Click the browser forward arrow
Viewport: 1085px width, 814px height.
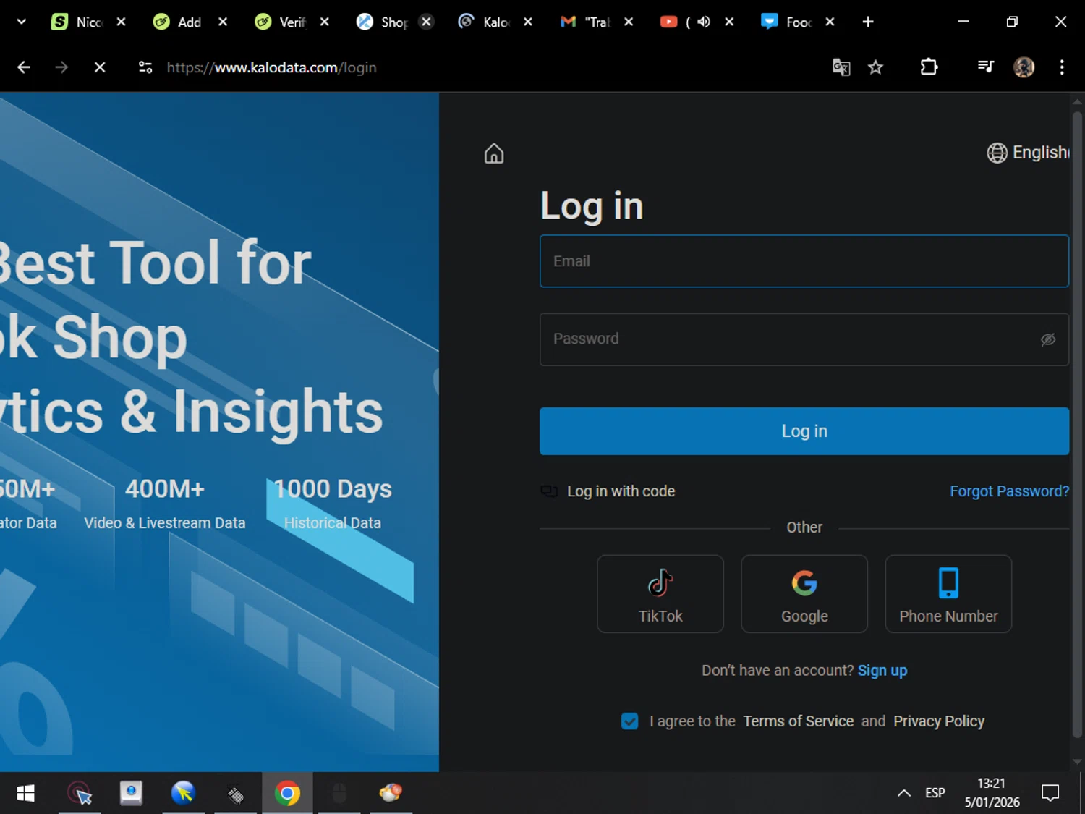pyautogui.click(x=61, y=67)
